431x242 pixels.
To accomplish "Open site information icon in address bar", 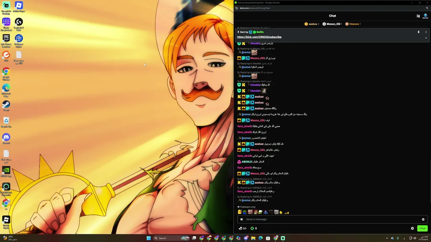I will point(237,8).
